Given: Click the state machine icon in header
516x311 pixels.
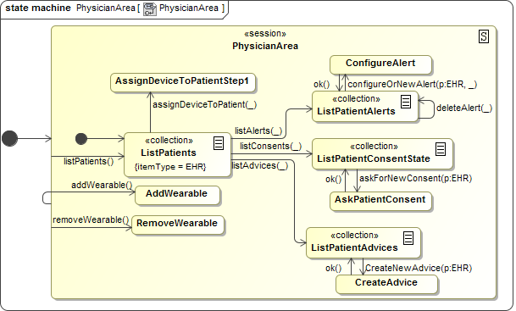Looking at the screenshot, I should tap(150, 8).
